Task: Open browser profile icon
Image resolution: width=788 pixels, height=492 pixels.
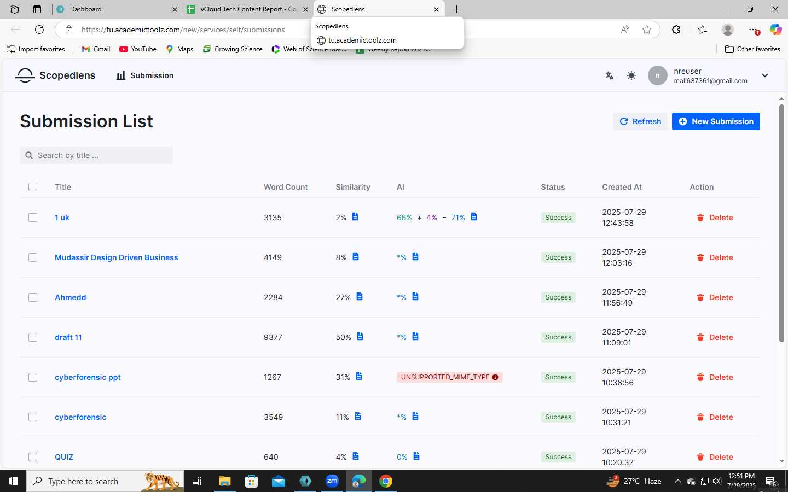Action: point(728,30)
